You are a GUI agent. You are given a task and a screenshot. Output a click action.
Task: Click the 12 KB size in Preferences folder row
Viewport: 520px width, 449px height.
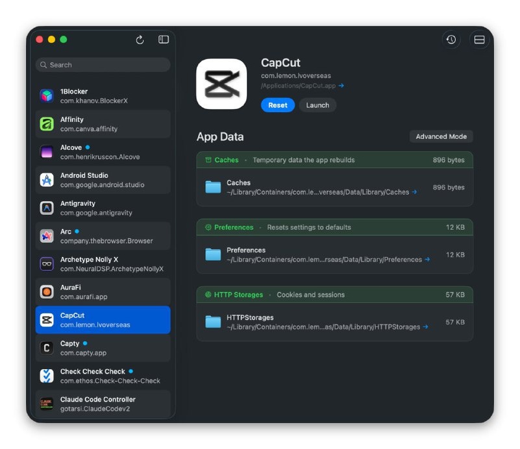pos(455,255)
